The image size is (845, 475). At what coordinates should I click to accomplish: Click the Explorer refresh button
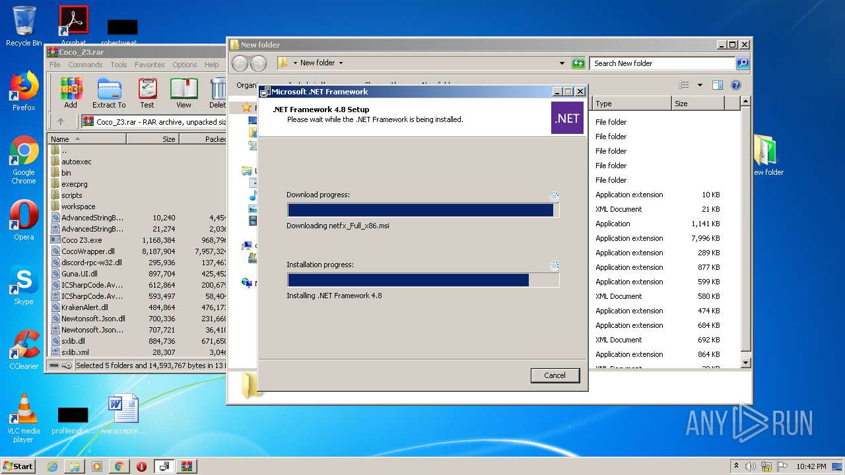(578, 63)
